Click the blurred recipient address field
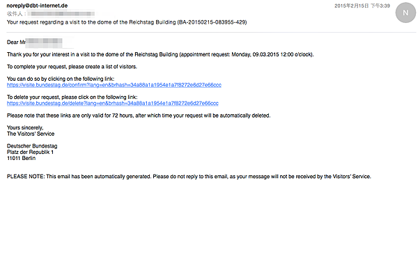 [x=61, y=14]
